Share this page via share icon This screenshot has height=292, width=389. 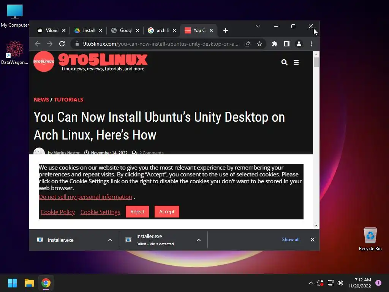247,44
